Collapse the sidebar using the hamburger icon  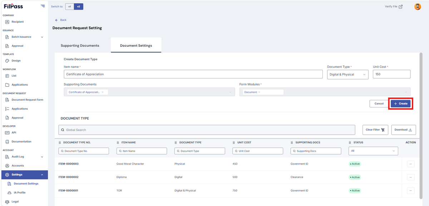pyautogui.click(x=43, y=6)
